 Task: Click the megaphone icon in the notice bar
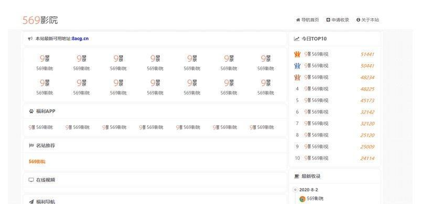pos(30,39)
